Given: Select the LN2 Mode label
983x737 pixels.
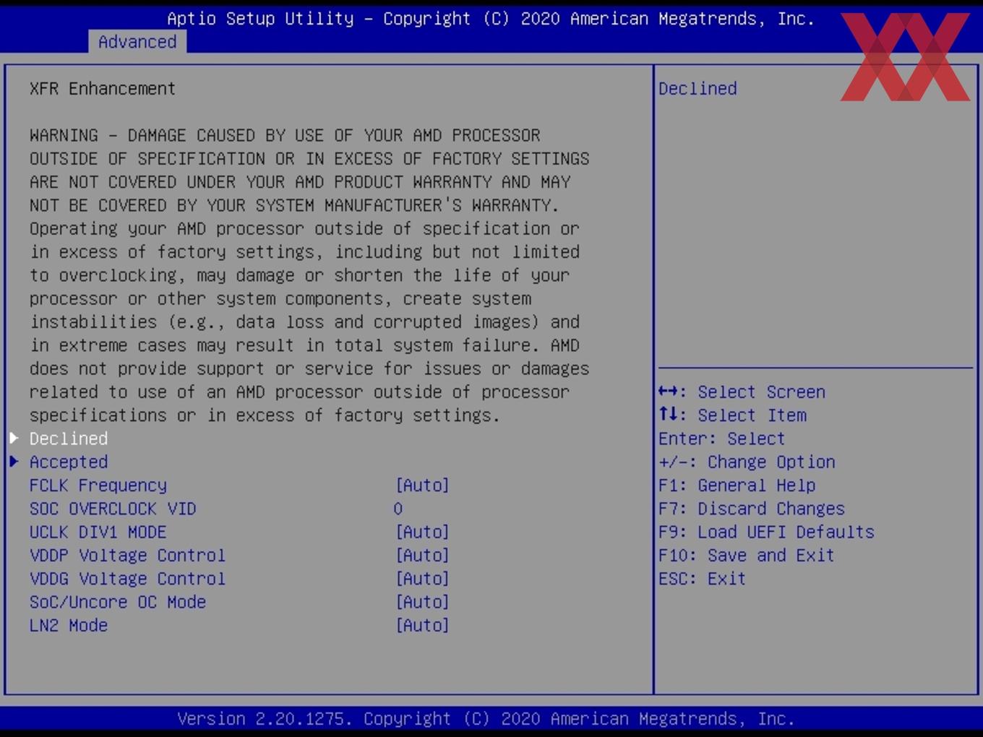Looking at the screenshot, I should [x=69, y=625].
